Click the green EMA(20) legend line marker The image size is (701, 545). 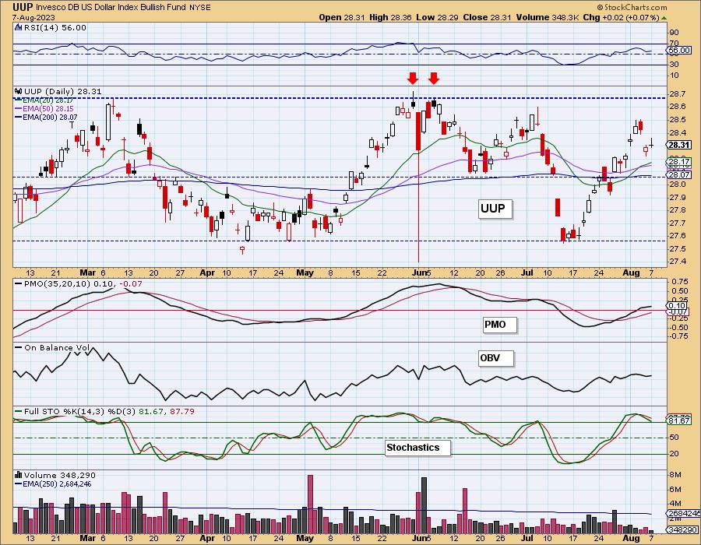click(19, 100)
